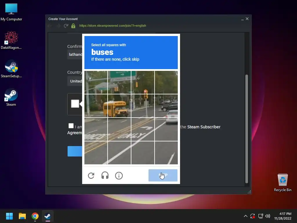Click the green padlock security icon

(x=73, y=26)
